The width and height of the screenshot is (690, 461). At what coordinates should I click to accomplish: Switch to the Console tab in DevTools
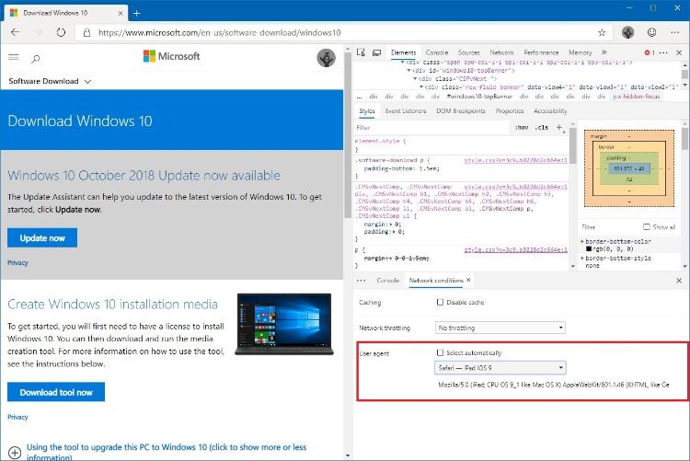[437, 53]
